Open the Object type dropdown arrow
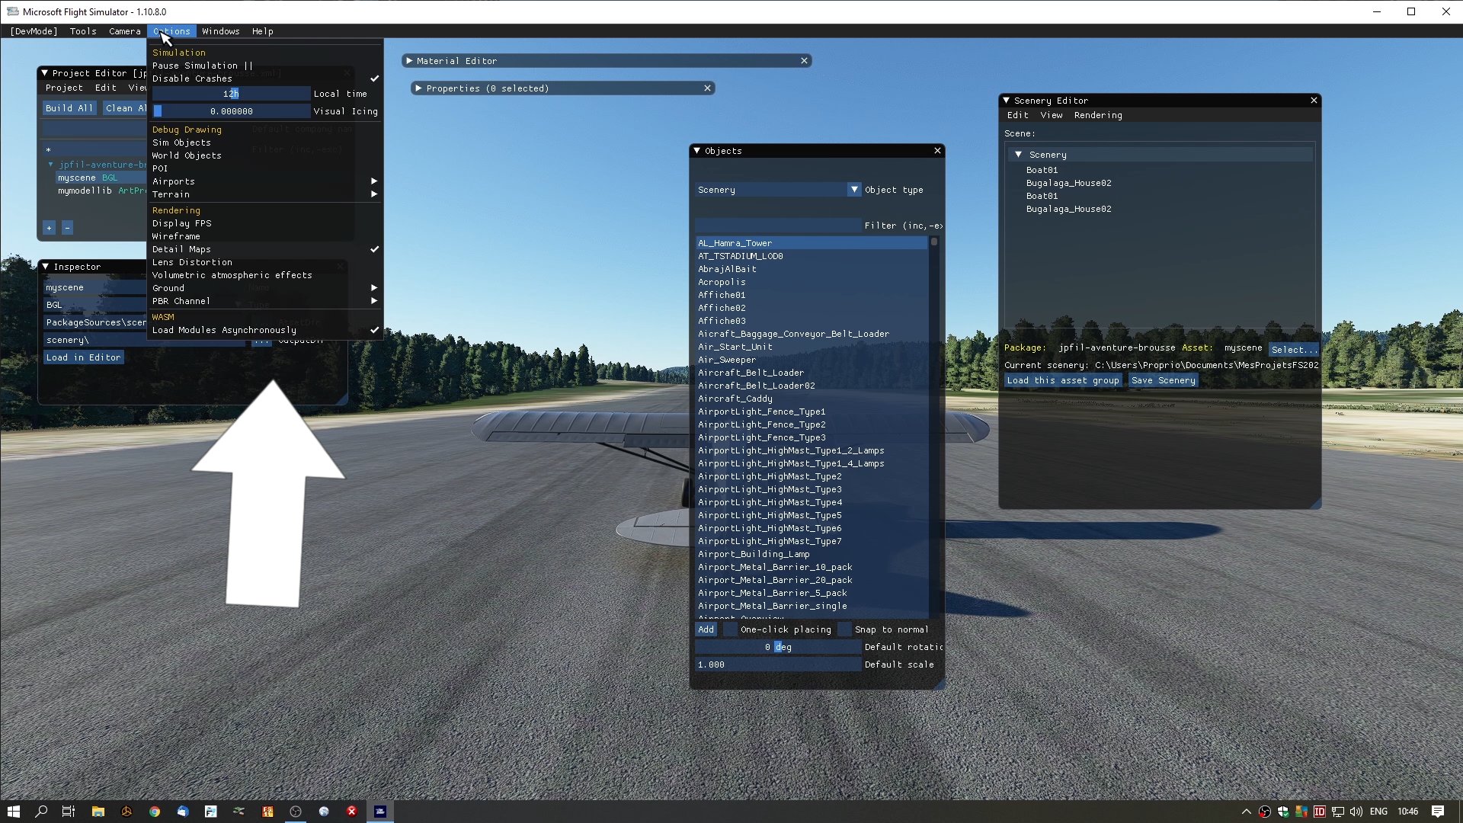Image resolution: width=1463 pixels, height=823 pixels. click(854, 190)
